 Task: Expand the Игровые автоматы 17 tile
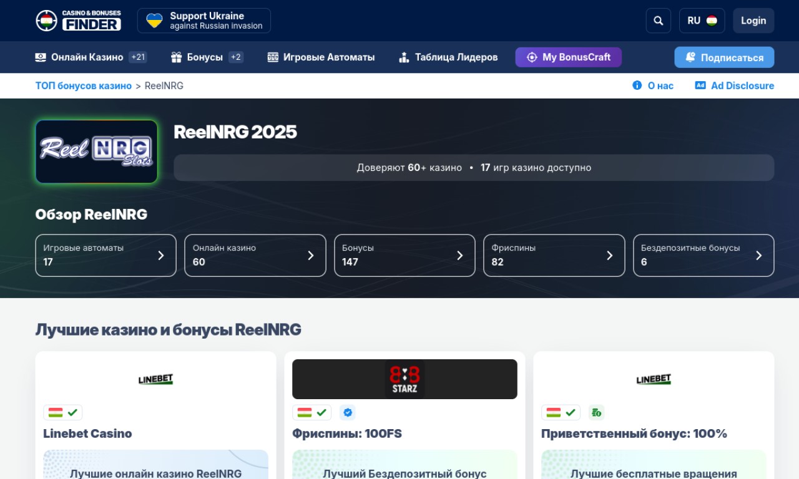click(105, 255)
